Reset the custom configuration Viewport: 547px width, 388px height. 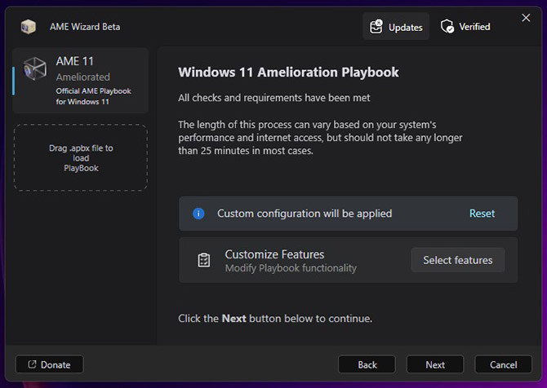[x=482, y=214]
